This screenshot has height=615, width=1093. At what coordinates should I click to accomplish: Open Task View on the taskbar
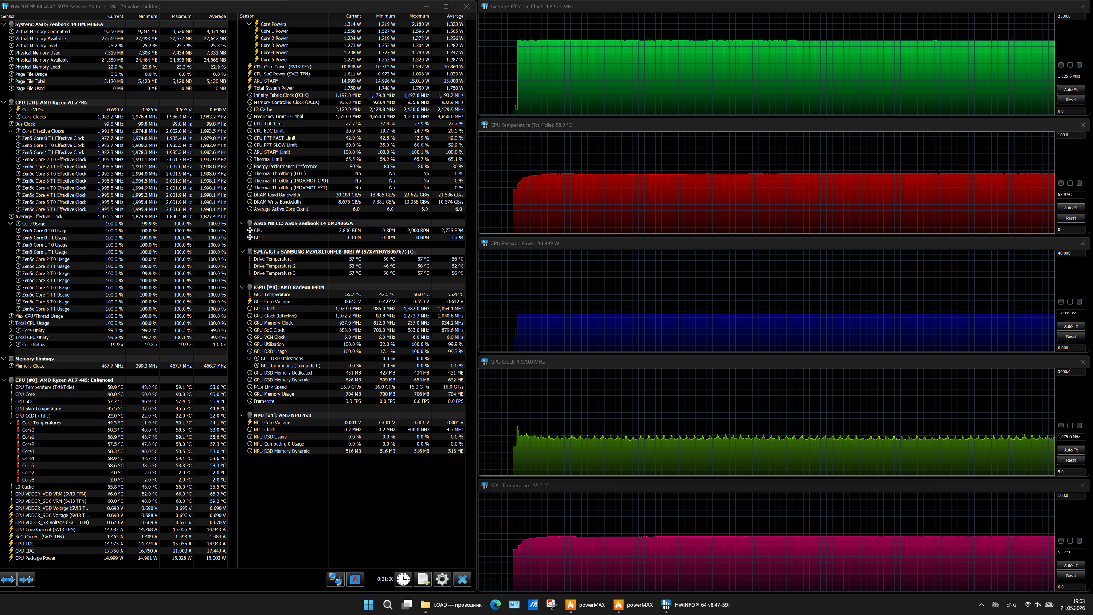pos(407,605)
